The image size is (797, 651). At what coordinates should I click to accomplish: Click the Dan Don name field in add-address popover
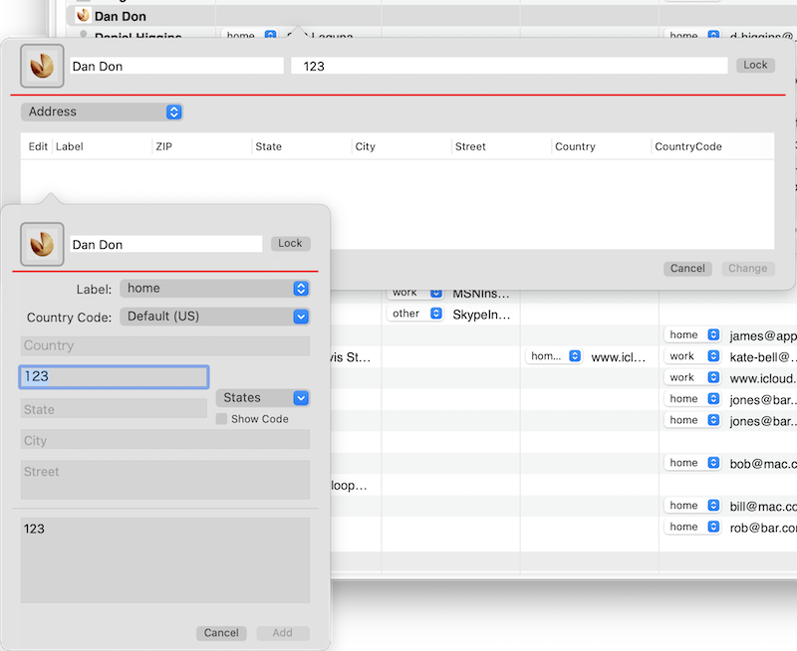click(166, 244)
